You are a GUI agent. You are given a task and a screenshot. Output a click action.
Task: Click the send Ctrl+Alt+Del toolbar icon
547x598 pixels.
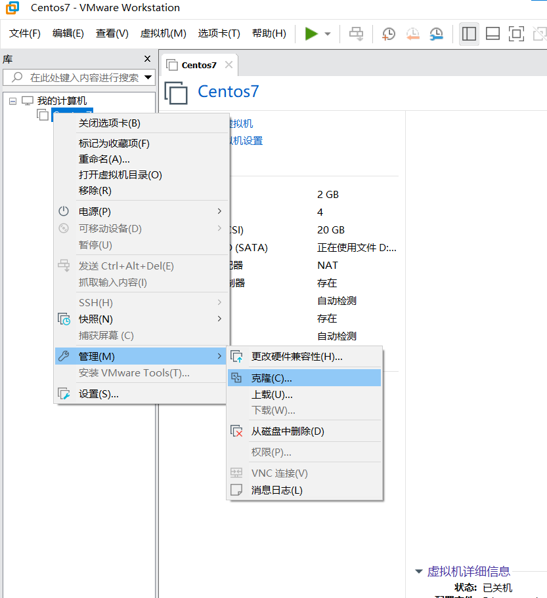[x=357, y=33]
